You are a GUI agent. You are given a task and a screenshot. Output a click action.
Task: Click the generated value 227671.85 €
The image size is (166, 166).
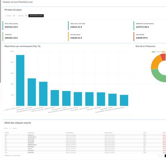[142, 27]
